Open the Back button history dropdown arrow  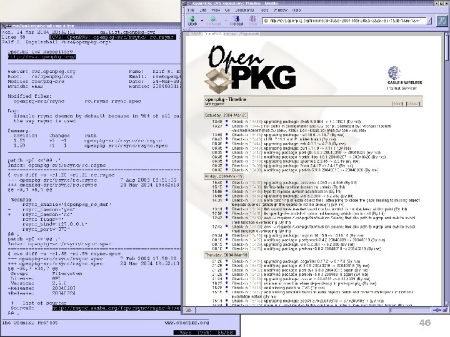coord(202,21)
